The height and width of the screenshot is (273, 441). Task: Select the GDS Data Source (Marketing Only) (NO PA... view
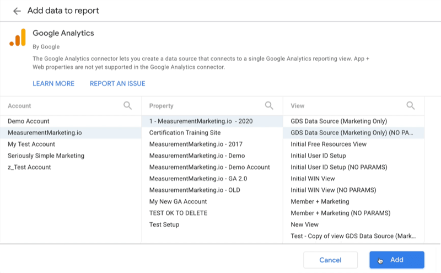(x=353, y=132)
